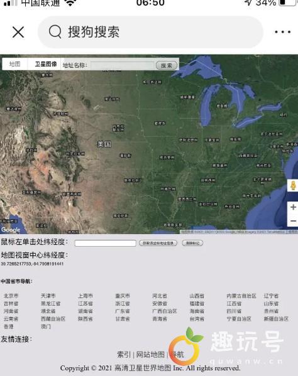The width and height of the screenshot is (298, 376).
Task: Click the get address info button
Action: tap(158, 243)
